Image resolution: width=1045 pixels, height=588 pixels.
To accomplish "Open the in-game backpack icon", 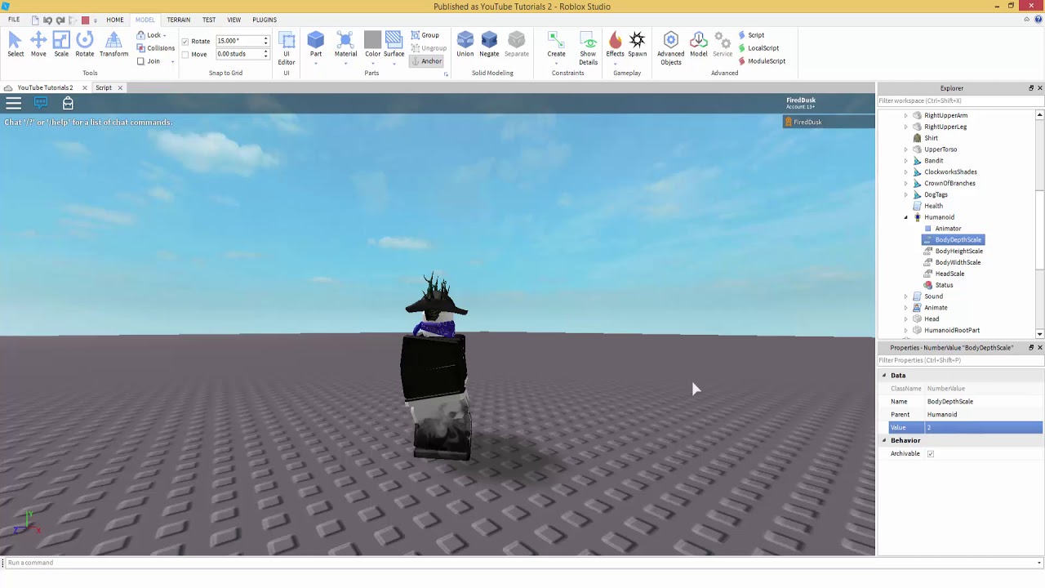I will click(68, 103).
